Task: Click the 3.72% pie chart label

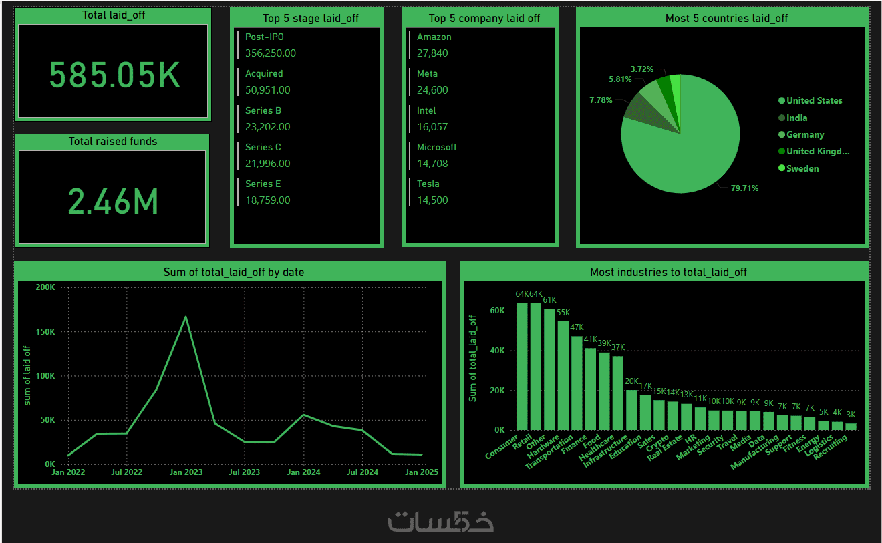Action: (642, 69)
